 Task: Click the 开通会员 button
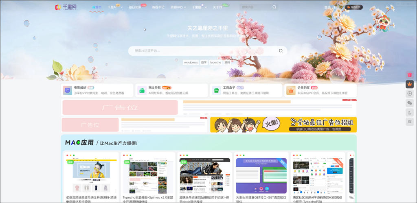(353, 7)
